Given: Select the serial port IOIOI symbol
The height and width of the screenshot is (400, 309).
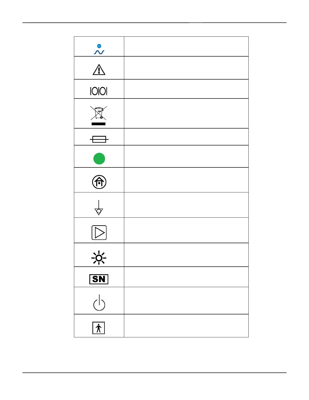Looking at the screenshot, I should [x=99, y=91].
